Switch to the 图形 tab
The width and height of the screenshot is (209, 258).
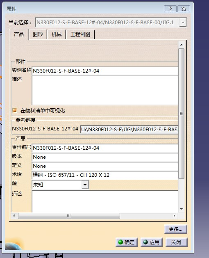tap(38, 34)
